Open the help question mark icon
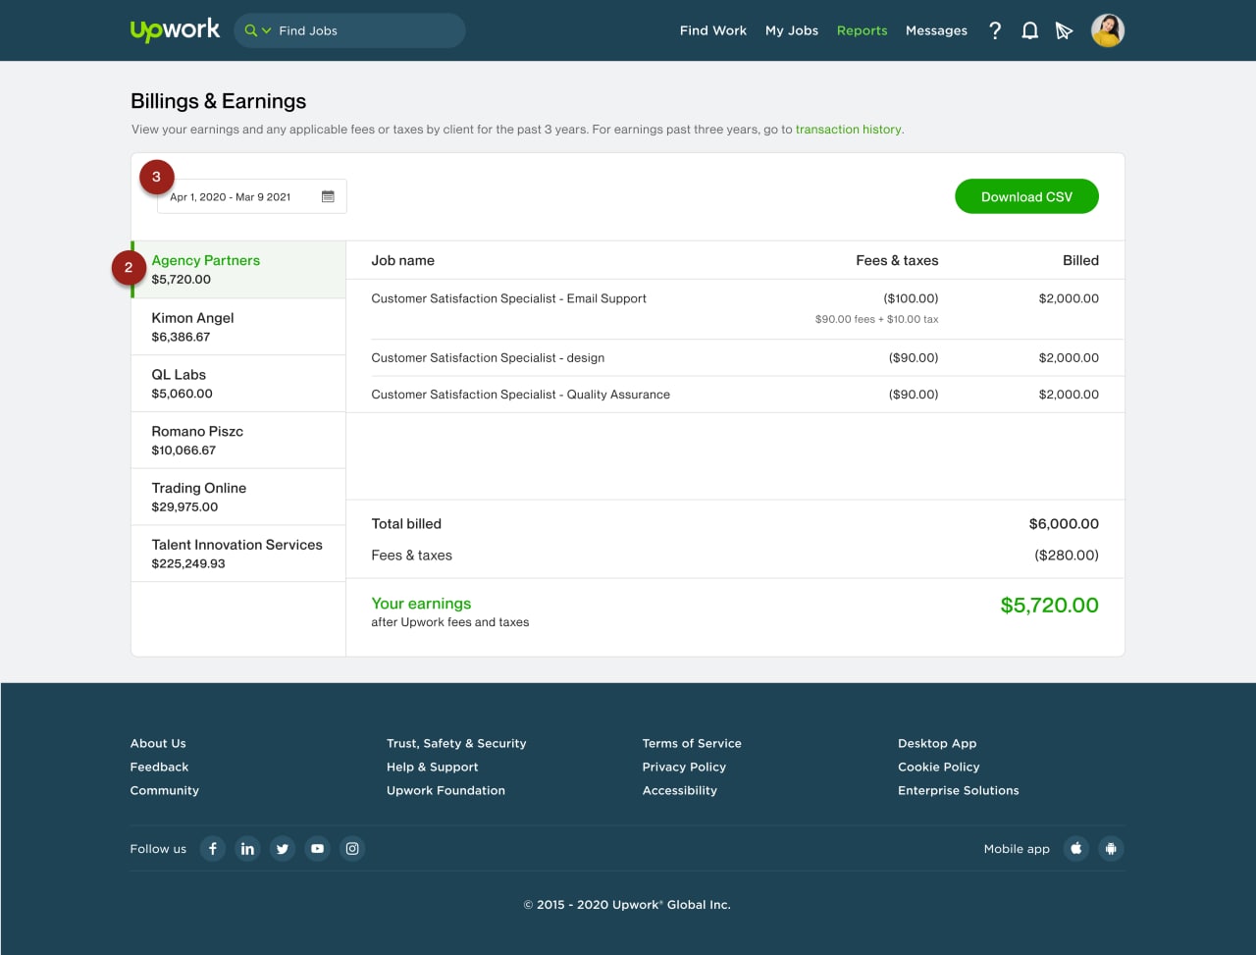Image resolution: width=1256 pixels, height=955 pixels. click(x=995, y=30)
